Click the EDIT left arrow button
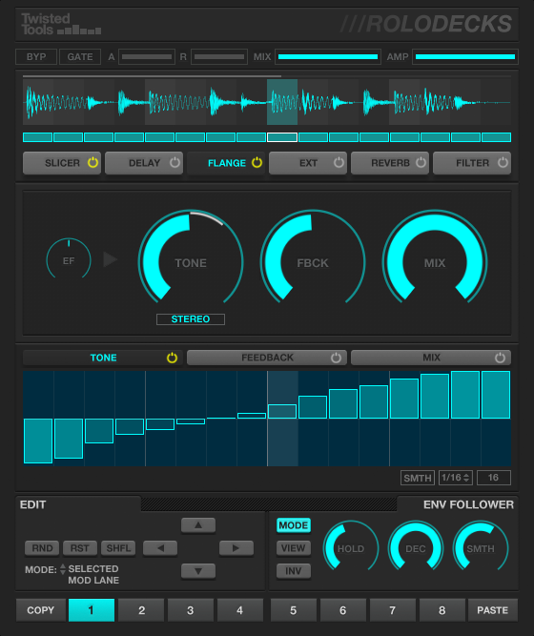 point(160,548)
